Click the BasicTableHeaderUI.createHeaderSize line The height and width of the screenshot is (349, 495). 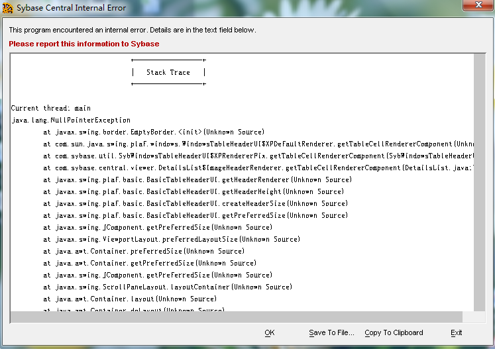coord(195,204)
